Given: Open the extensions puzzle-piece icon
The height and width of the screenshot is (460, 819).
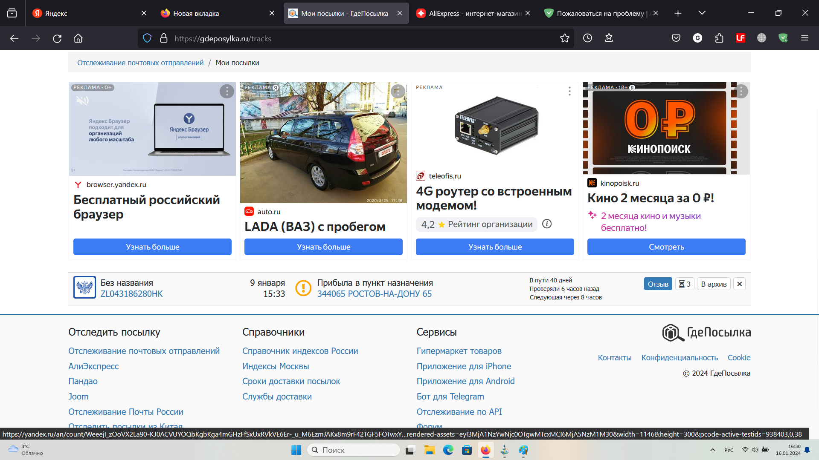Looking at the screenshot, I should pos(719,38).
